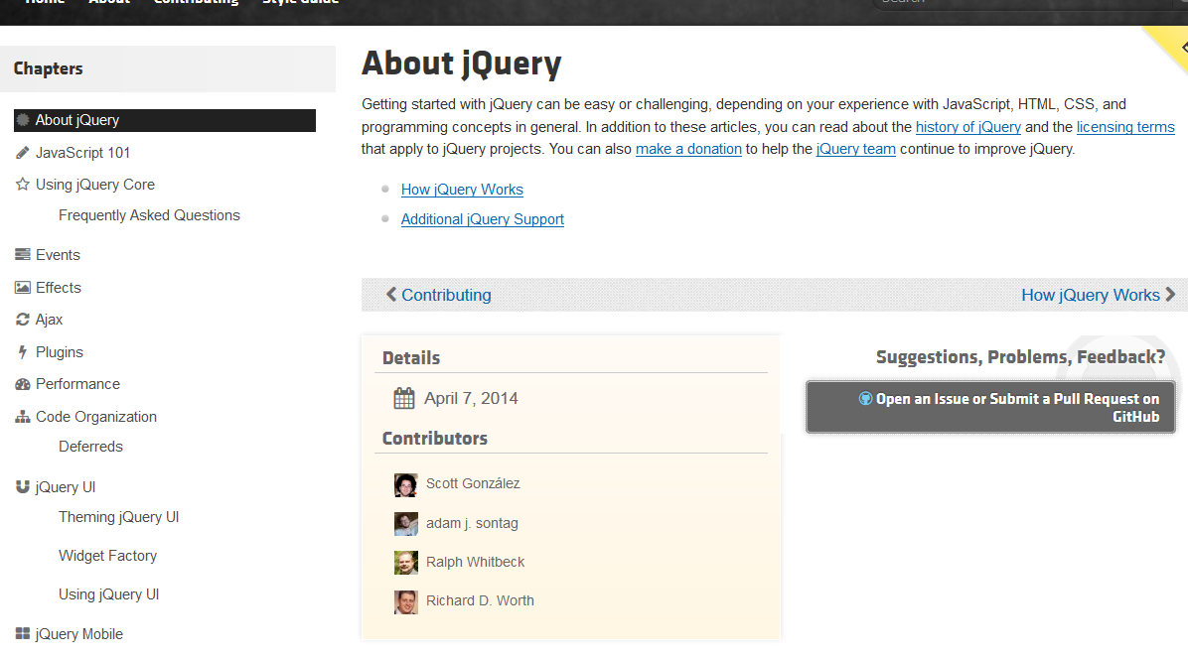Click the Plugins lightning bolt icon
Viewport: 1188px width, 657px height.
tap(23, 352)
